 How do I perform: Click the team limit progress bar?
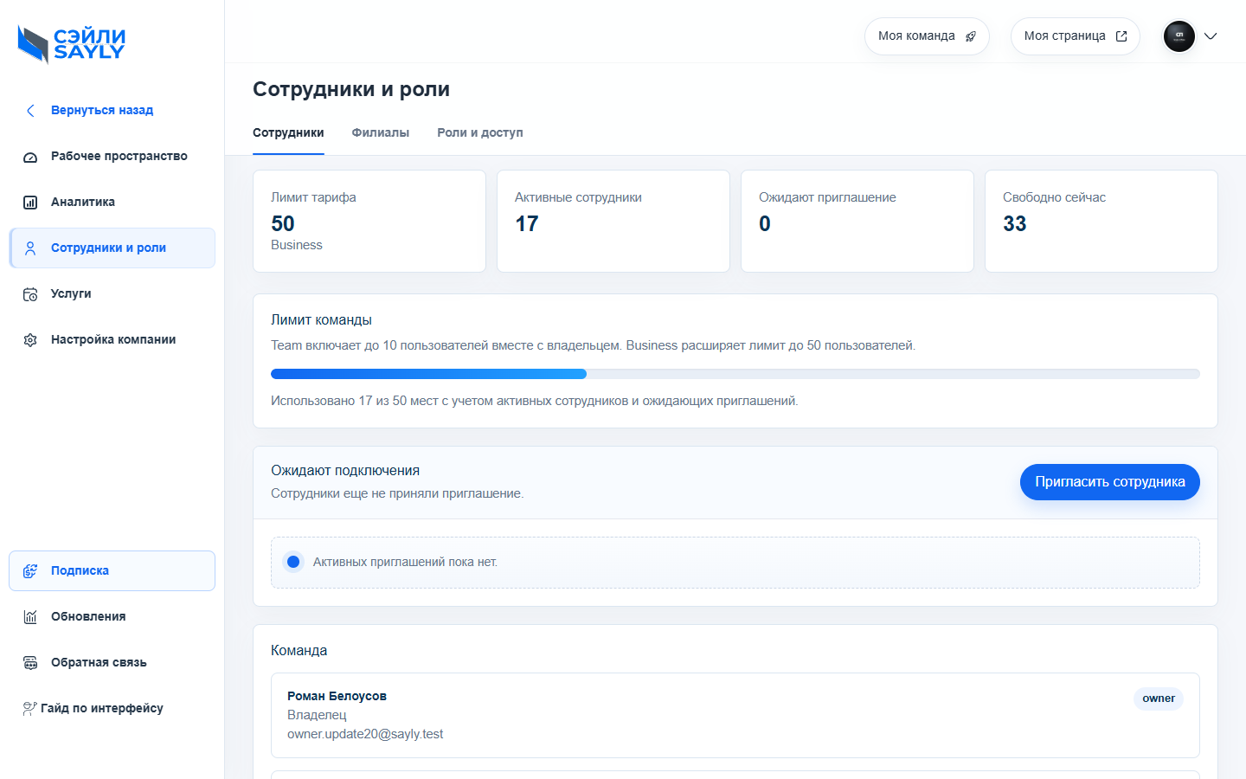point(735,374)
